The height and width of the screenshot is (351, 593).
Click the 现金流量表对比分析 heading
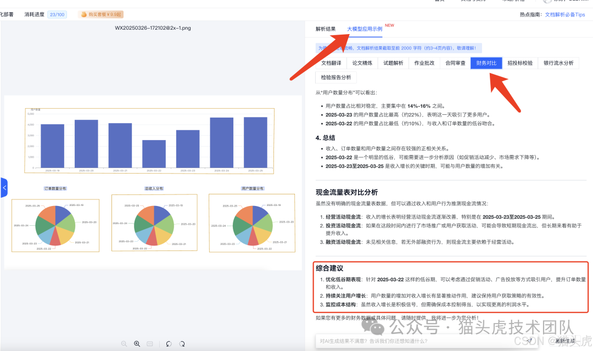pos(347,192)
